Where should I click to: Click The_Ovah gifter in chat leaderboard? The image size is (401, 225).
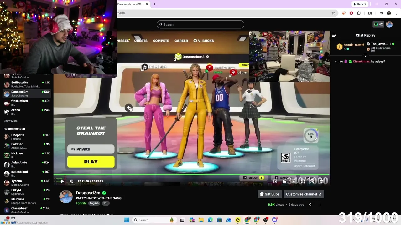coord(379,44)
